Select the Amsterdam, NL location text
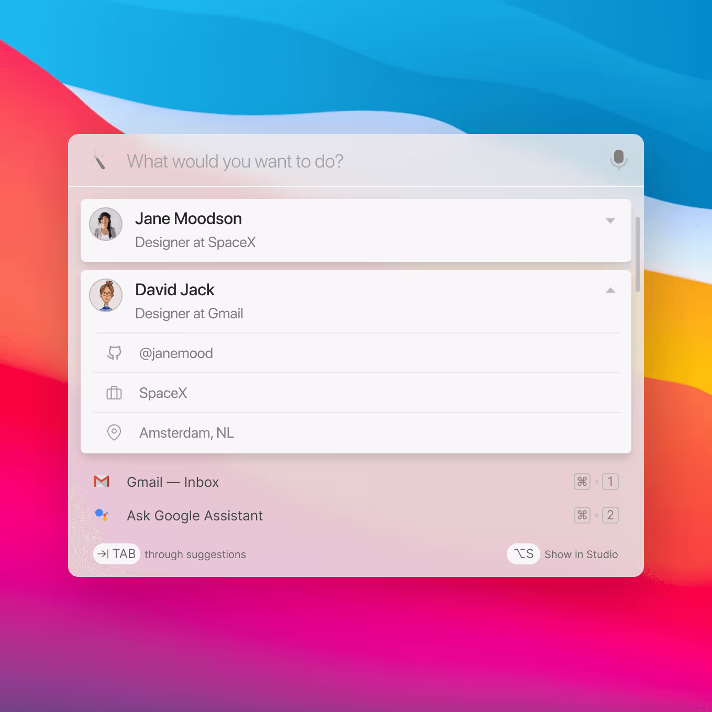 [x=186, y=433]
